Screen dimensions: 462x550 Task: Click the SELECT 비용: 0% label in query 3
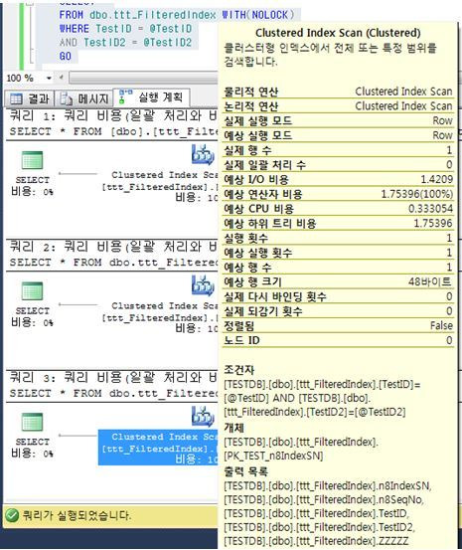tap(32, 448)
